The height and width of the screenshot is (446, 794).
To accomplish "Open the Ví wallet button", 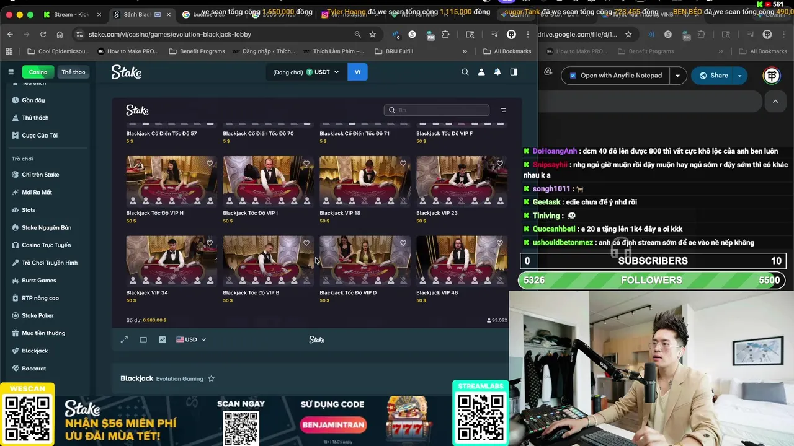I will tap(357, 72).
